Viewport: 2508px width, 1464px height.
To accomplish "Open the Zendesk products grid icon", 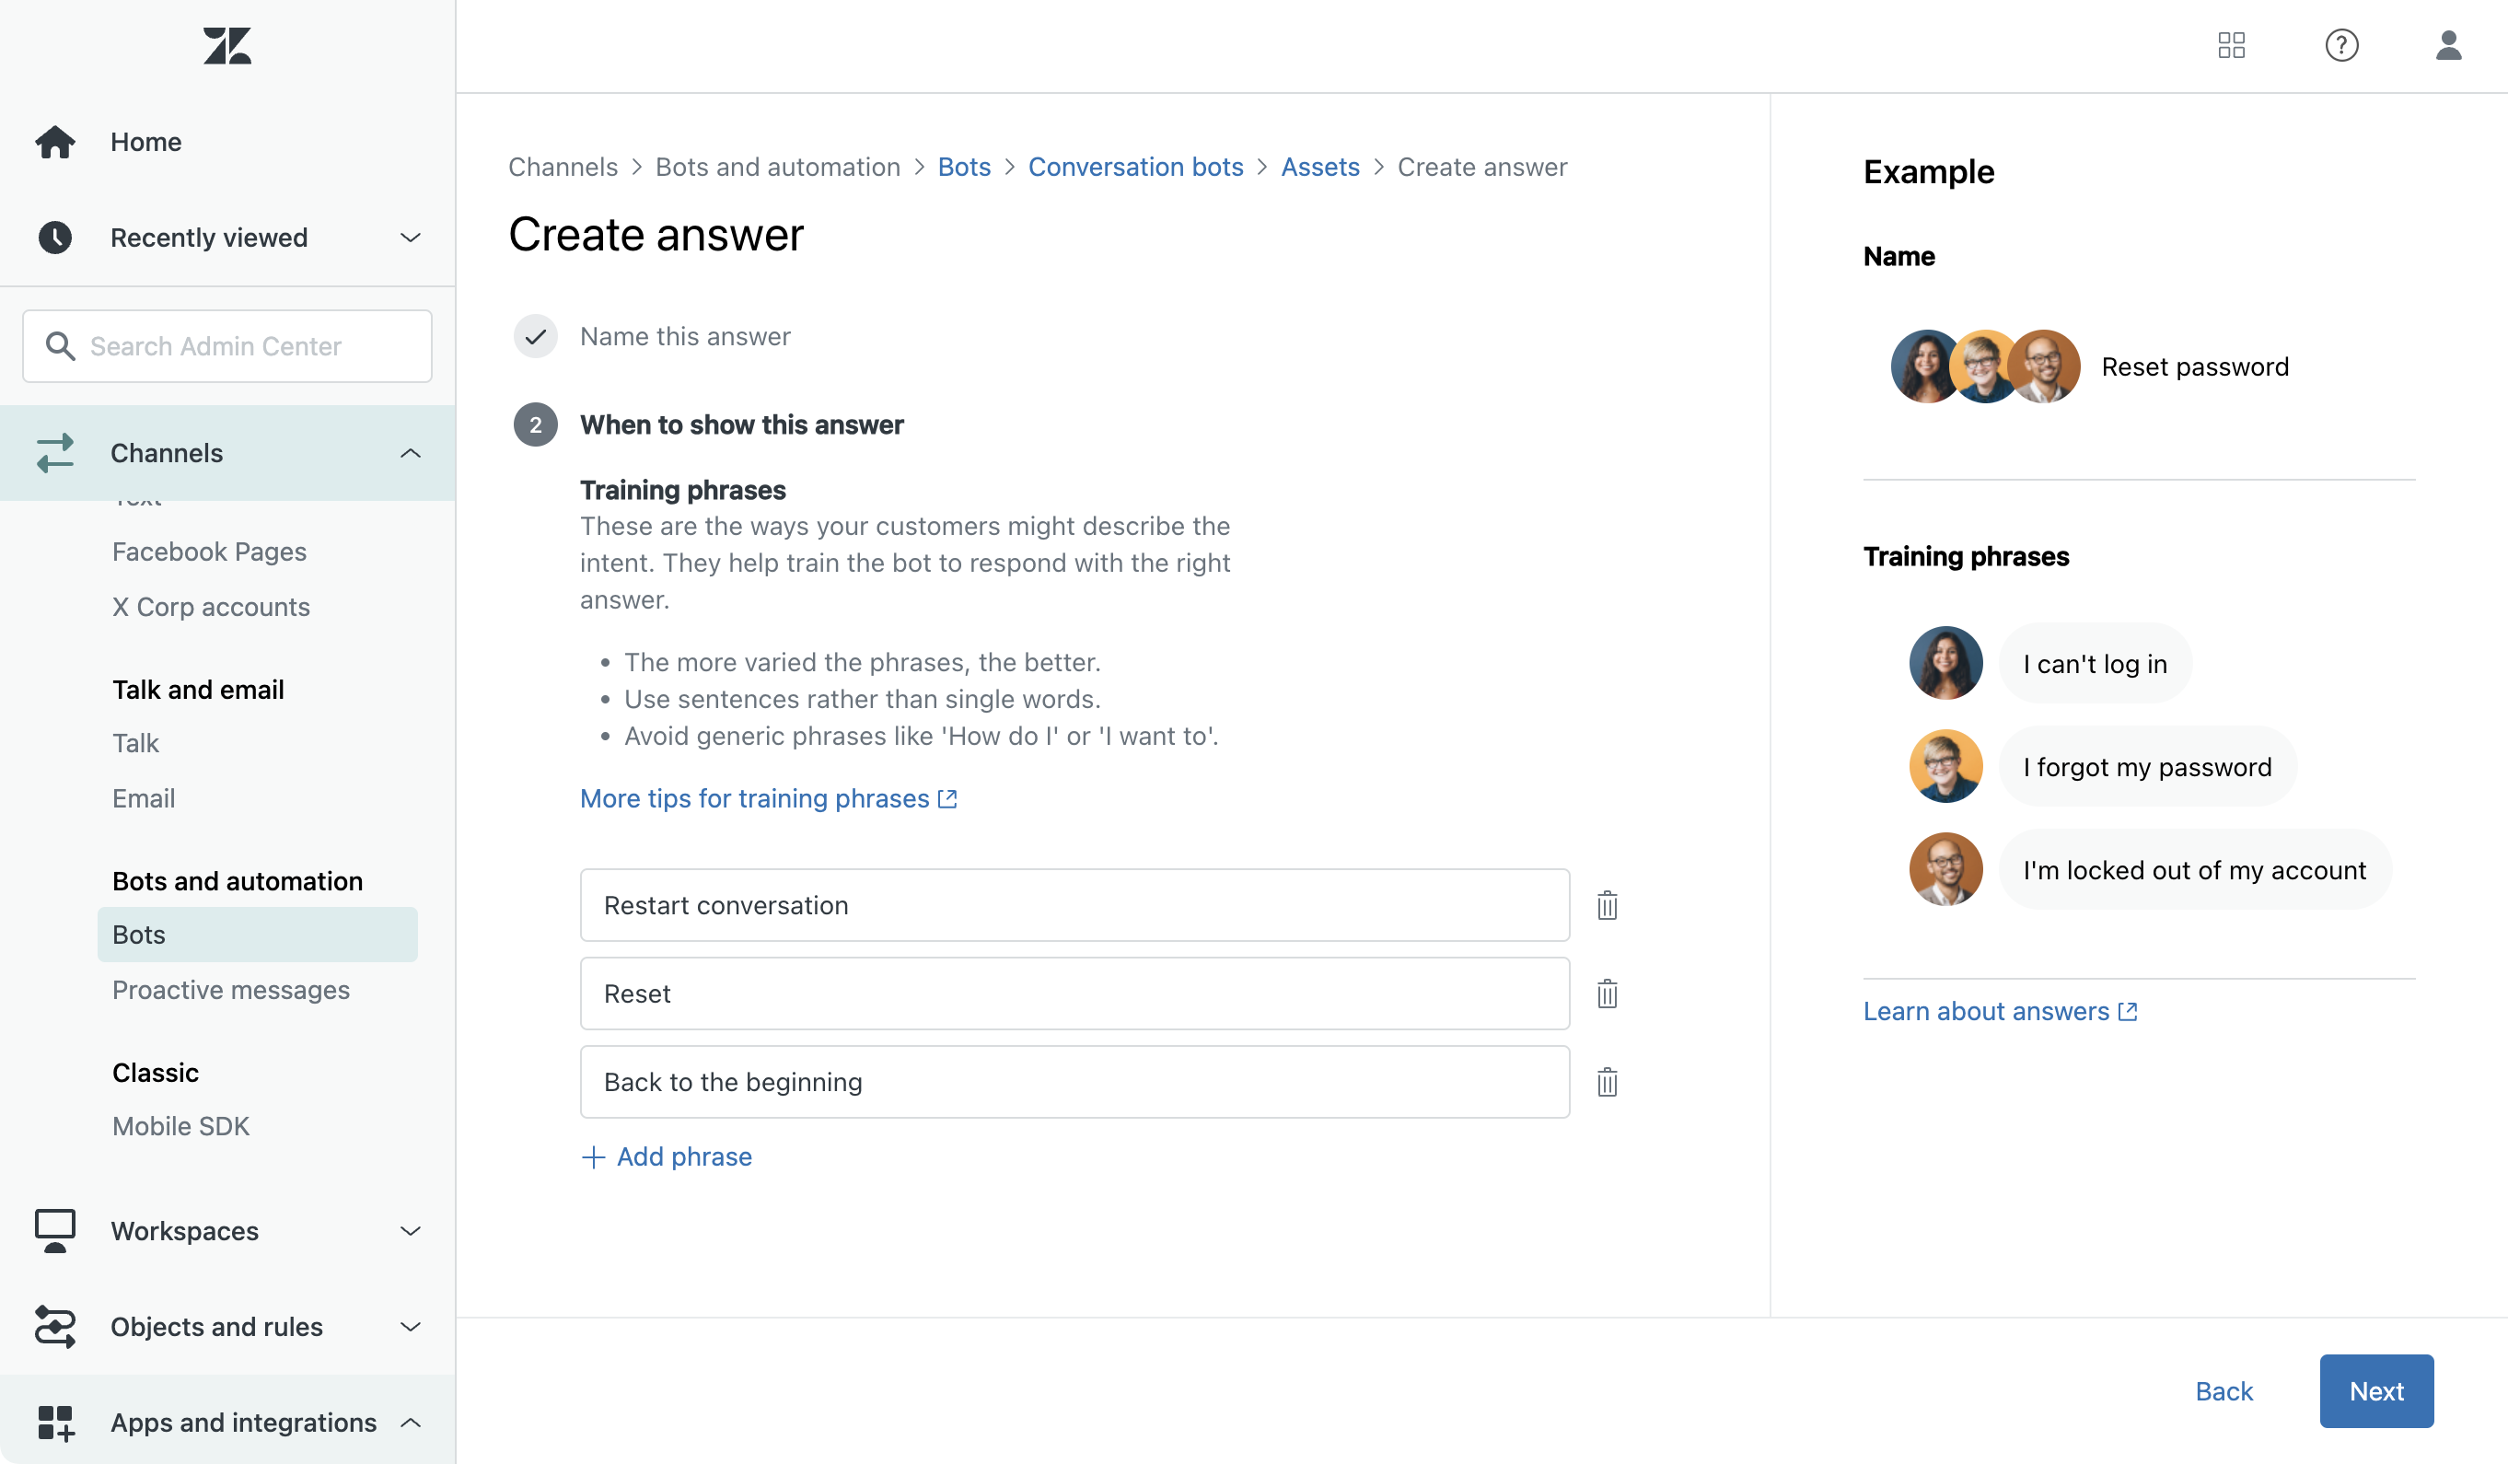I will point(2231,46).
